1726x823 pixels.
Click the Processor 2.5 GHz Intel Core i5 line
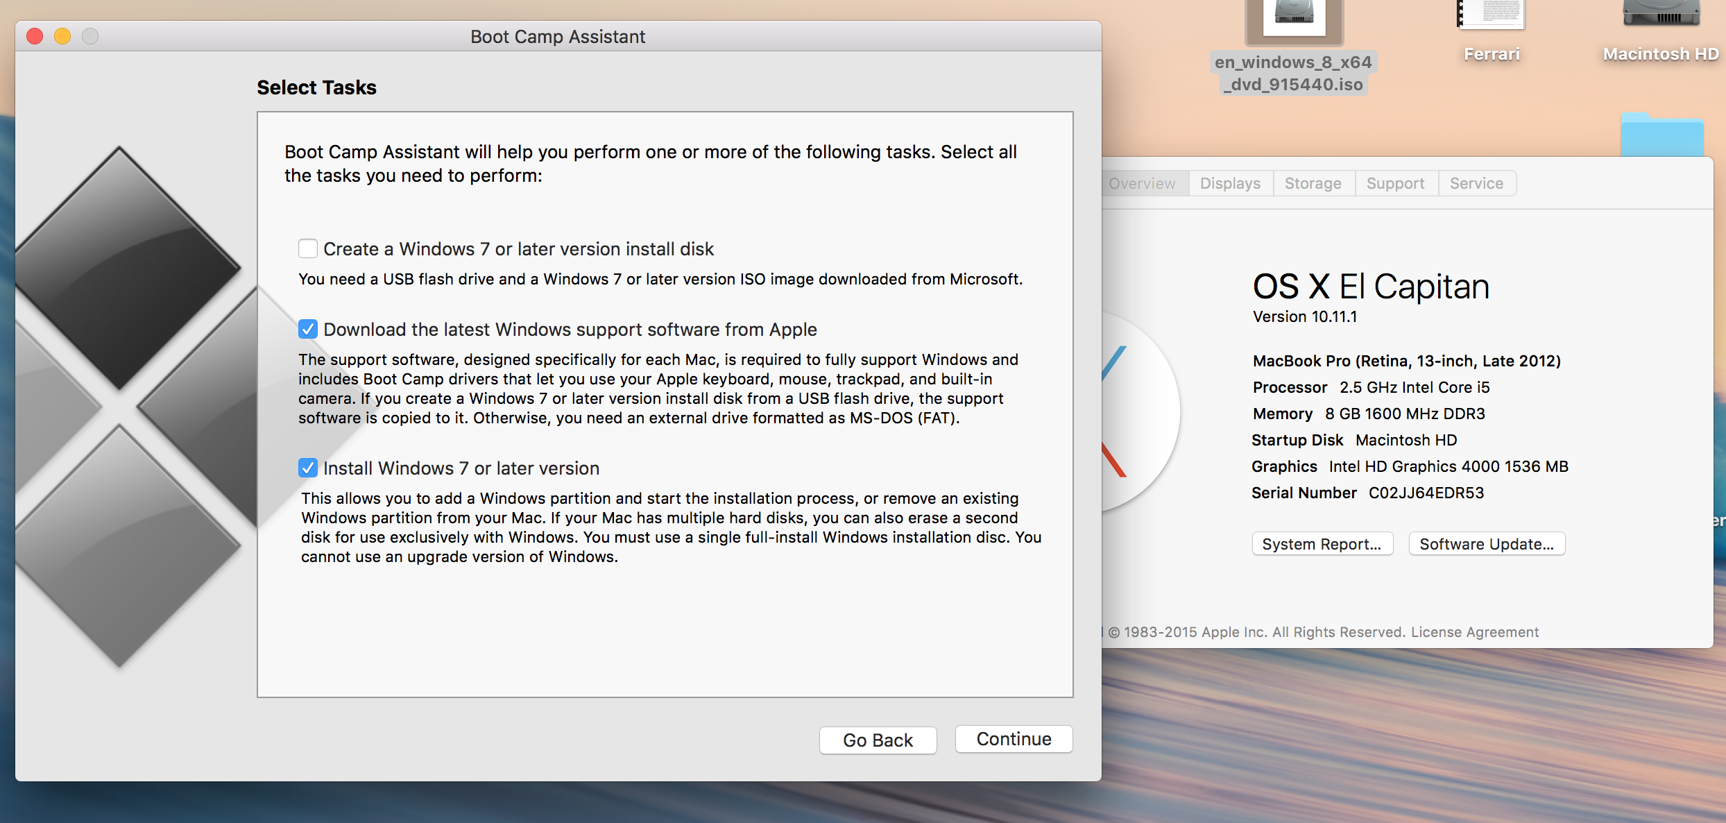[x=1372, y=387]
